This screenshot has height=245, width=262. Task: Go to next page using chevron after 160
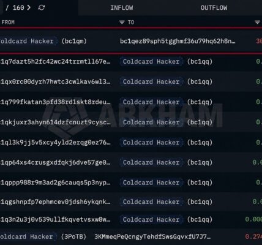(x=29, y=8)
